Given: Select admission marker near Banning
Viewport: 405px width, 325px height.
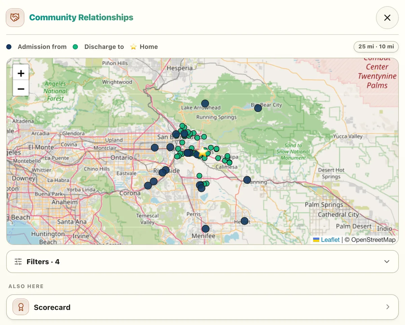Looking at the screenshot, I should [247, 180].
